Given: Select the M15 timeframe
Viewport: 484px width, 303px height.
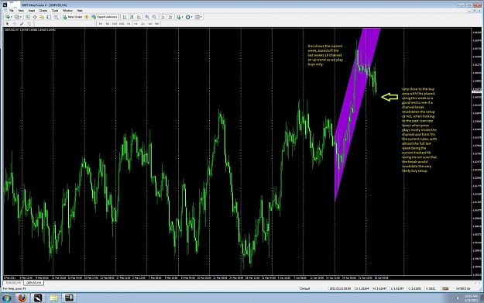Looking at the screenshot, I should click(x=115, y=24).
